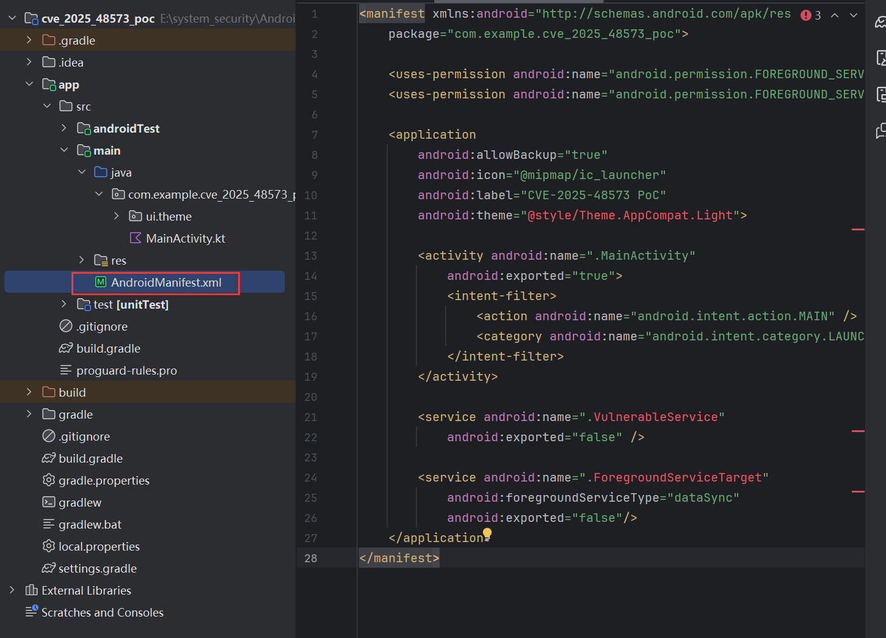This screenshot has height=638, width=886.
Task: Click line number 21 in the gutter
Action: (x=311, y=417)
